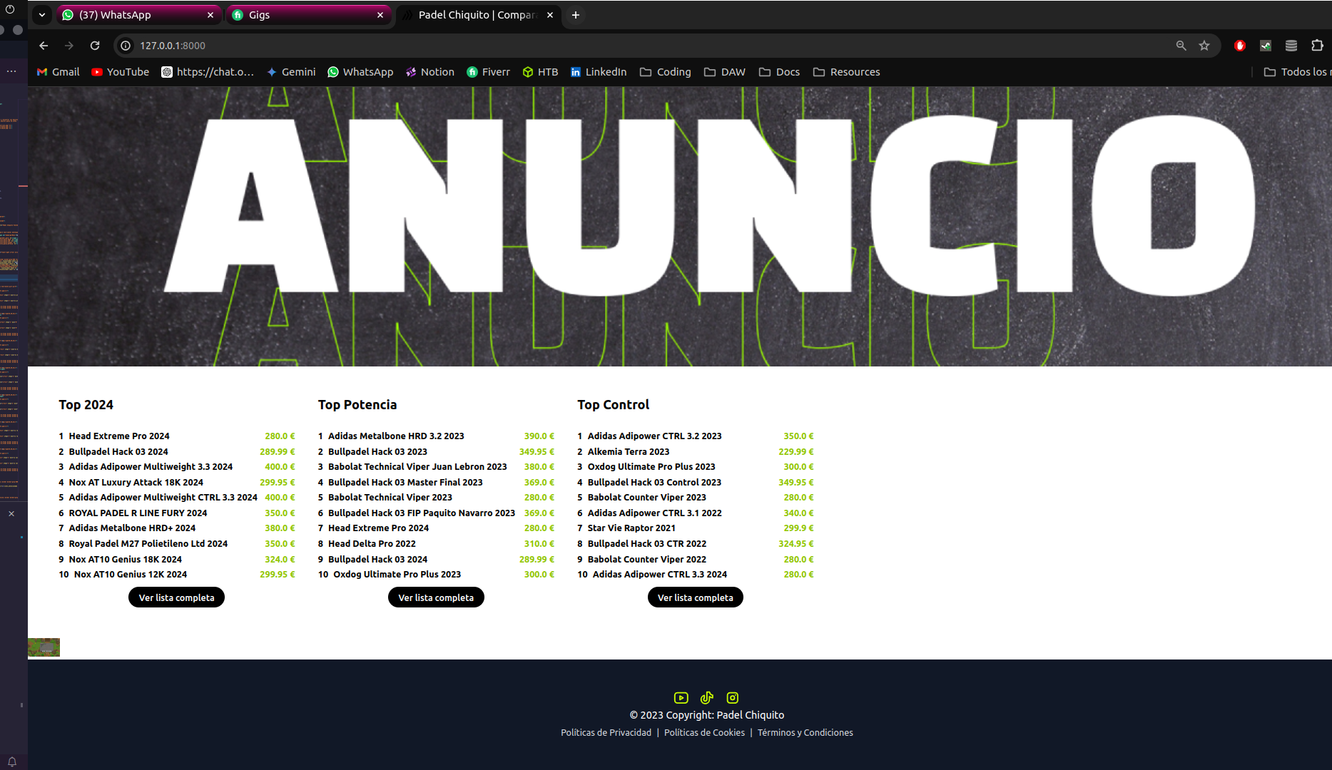Open Alkemia Terra 2023

tap(629, 452)
